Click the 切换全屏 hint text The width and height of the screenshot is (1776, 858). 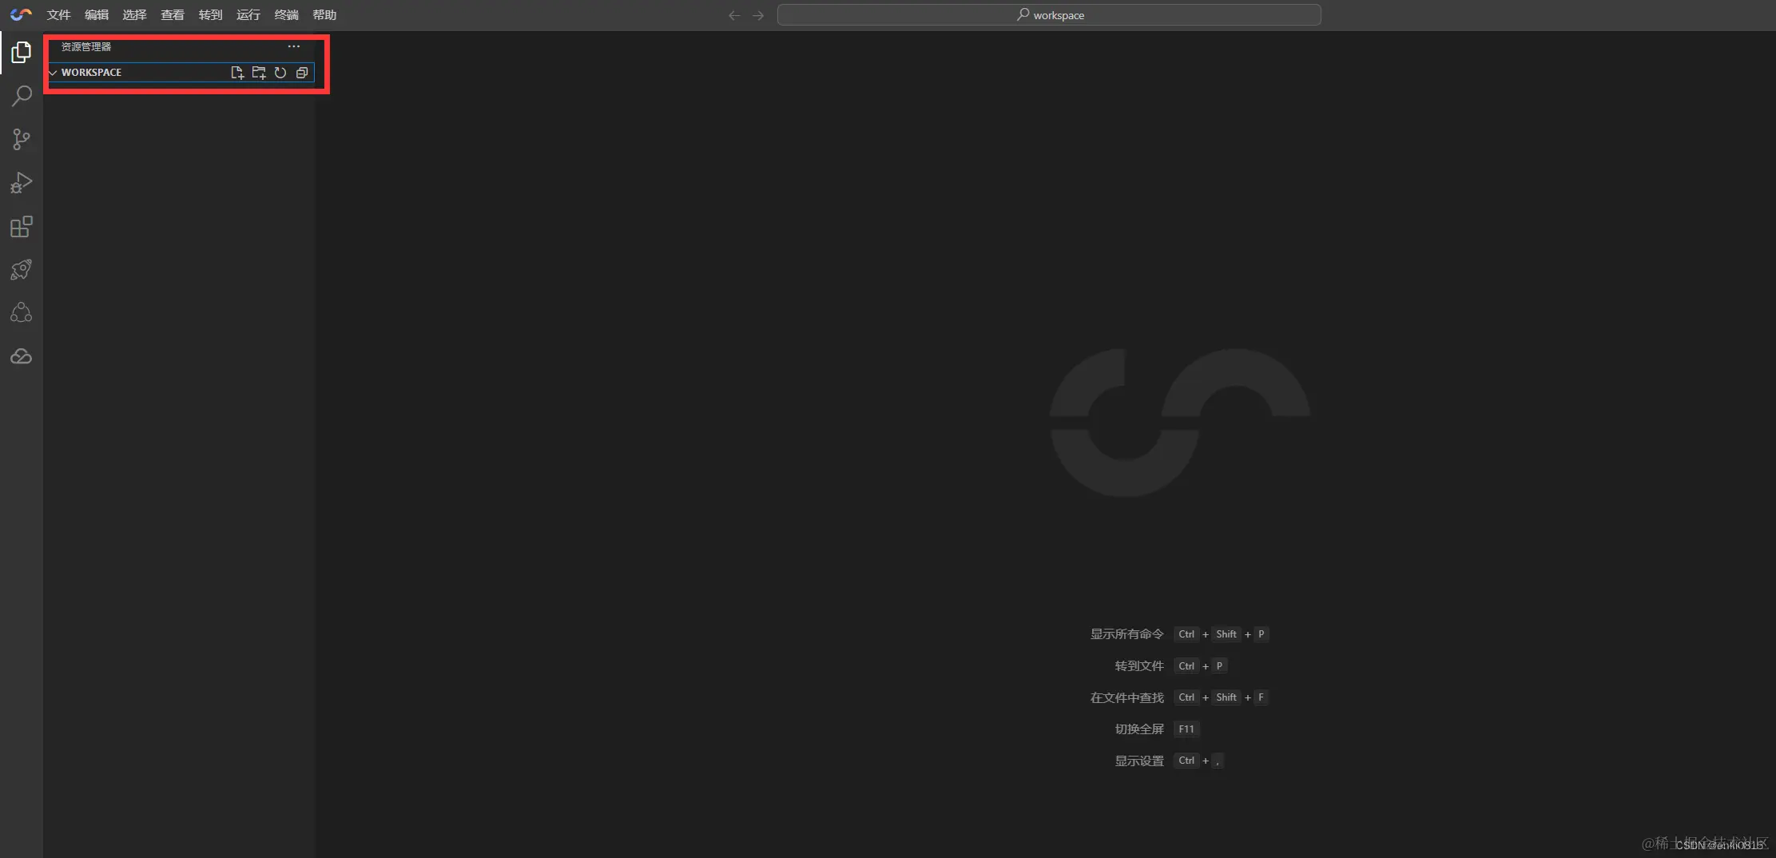(x=1139, y=729)
